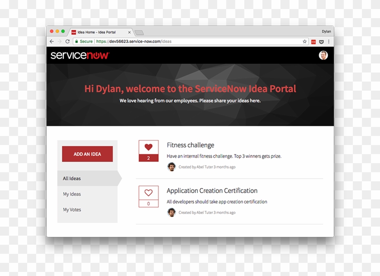This screenshot has width=380, height=276.
Task: Click Abel Tuter avatar under Application Creation Certification
Action: point(171,213)
